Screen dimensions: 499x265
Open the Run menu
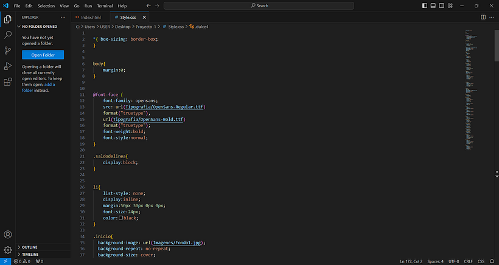(88, 5)
